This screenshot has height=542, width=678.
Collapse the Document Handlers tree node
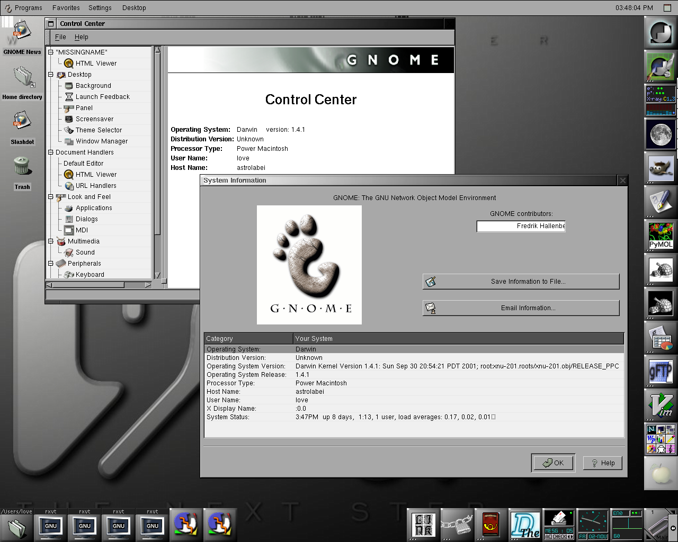(x=51, y=152)
